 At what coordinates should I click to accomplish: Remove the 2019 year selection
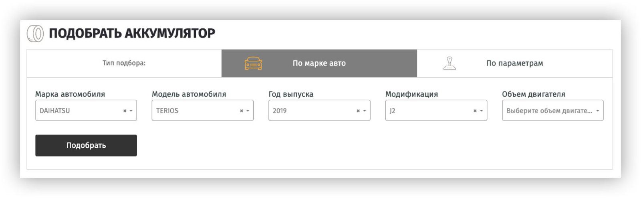tap(358, 111)
